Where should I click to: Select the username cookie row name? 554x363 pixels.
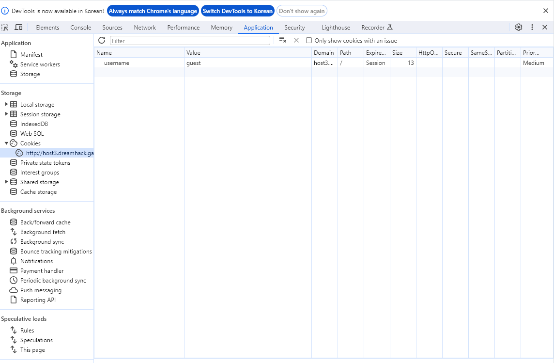[117, 63]
